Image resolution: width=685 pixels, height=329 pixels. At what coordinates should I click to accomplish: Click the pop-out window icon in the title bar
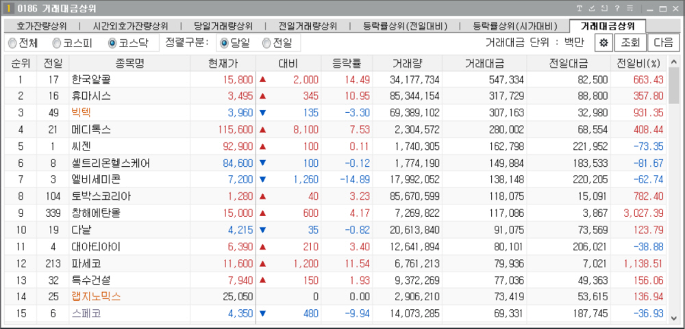coord(604,8)
